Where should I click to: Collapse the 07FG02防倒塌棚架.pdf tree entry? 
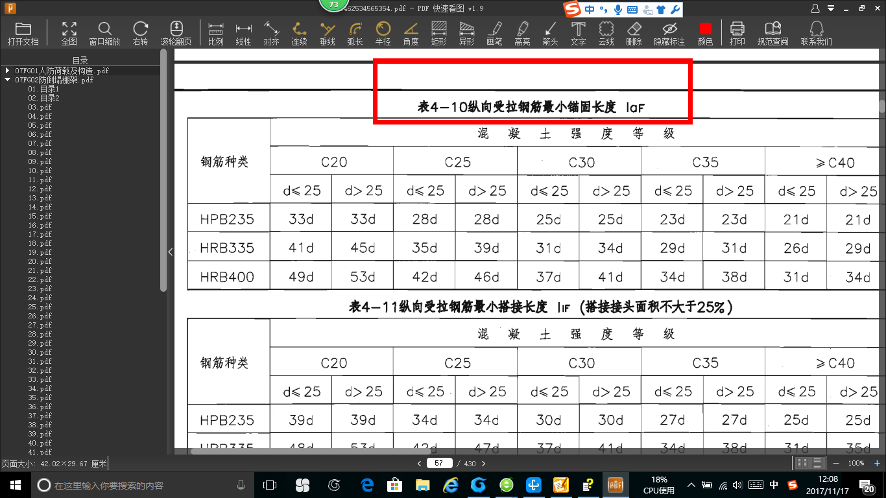[6, 80]
